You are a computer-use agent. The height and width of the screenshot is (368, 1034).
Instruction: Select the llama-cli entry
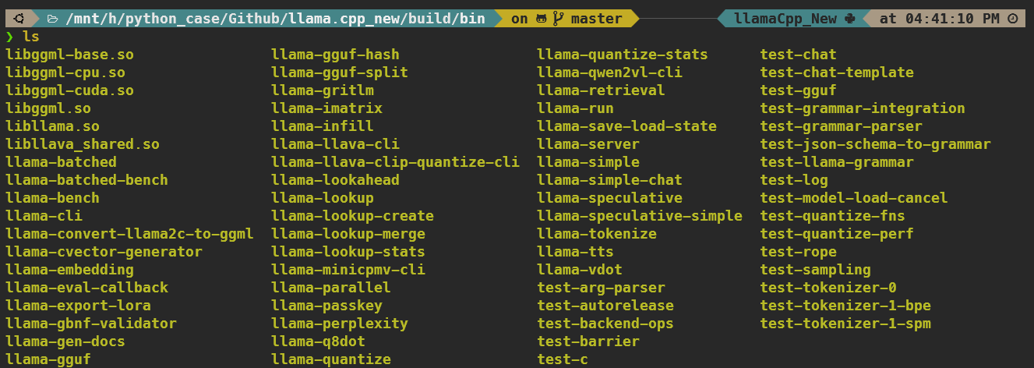click(x=44, y=216)
